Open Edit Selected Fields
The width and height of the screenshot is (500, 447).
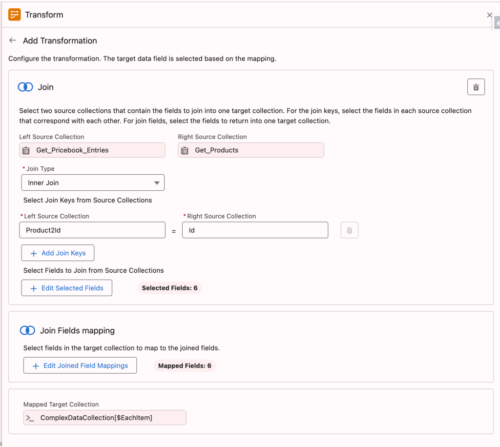[66, 288]
